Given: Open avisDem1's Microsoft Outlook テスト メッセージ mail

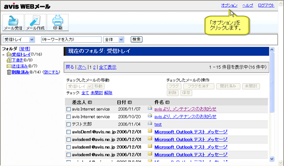Looking at the screenshot, I should click(x=191, y=132).
